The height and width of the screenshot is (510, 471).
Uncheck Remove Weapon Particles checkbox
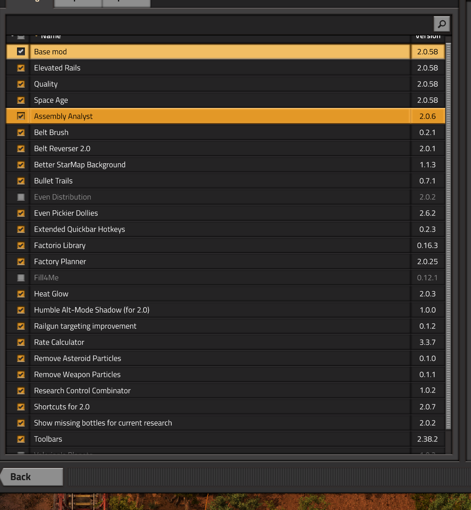point(21,374)
